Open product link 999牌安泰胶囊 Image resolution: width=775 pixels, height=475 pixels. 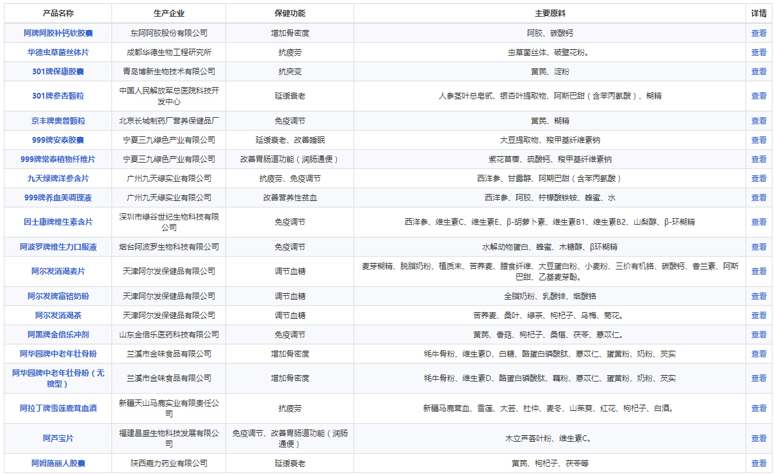(x=58, y=140)
